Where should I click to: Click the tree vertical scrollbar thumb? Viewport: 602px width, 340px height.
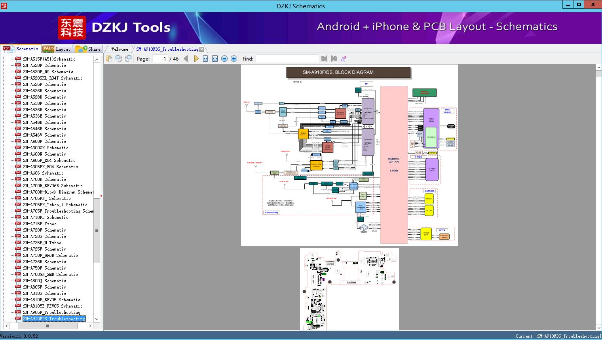pos(97,230)
